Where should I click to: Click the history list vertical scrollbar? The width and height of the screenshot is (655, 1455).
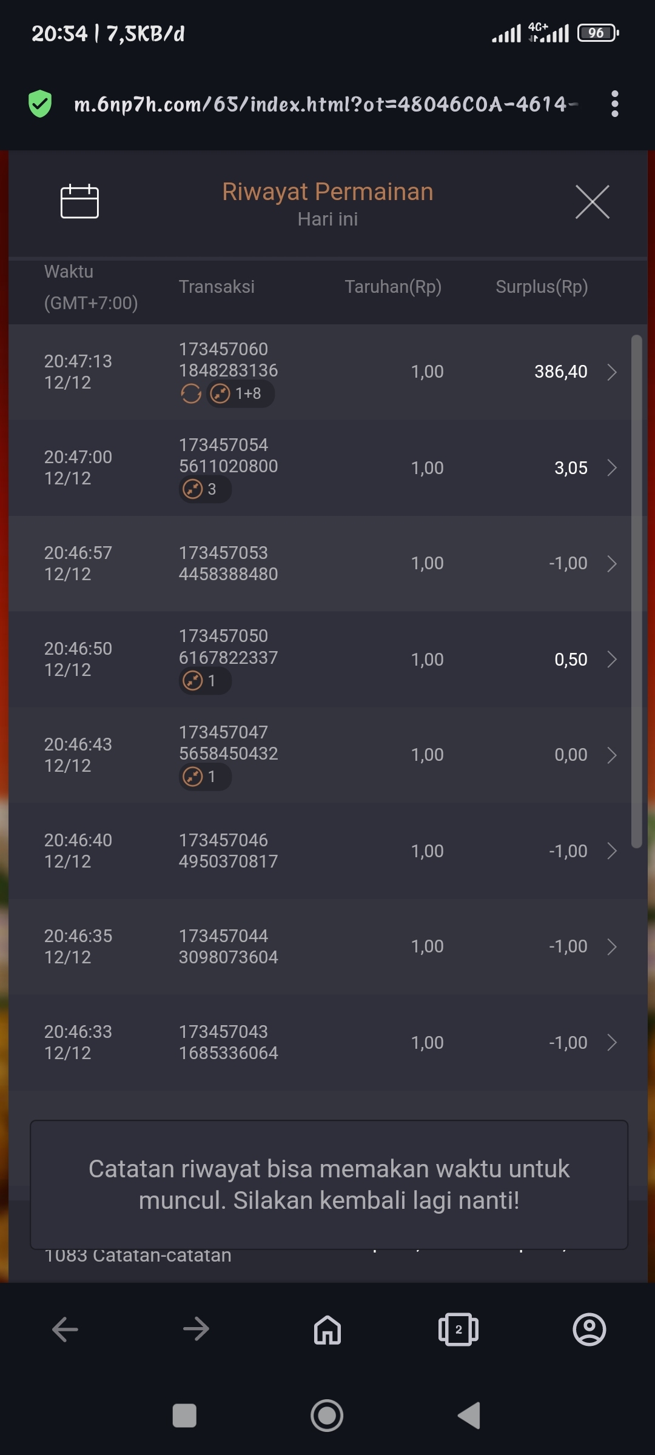pyautogui.click(x=636, y=591)
